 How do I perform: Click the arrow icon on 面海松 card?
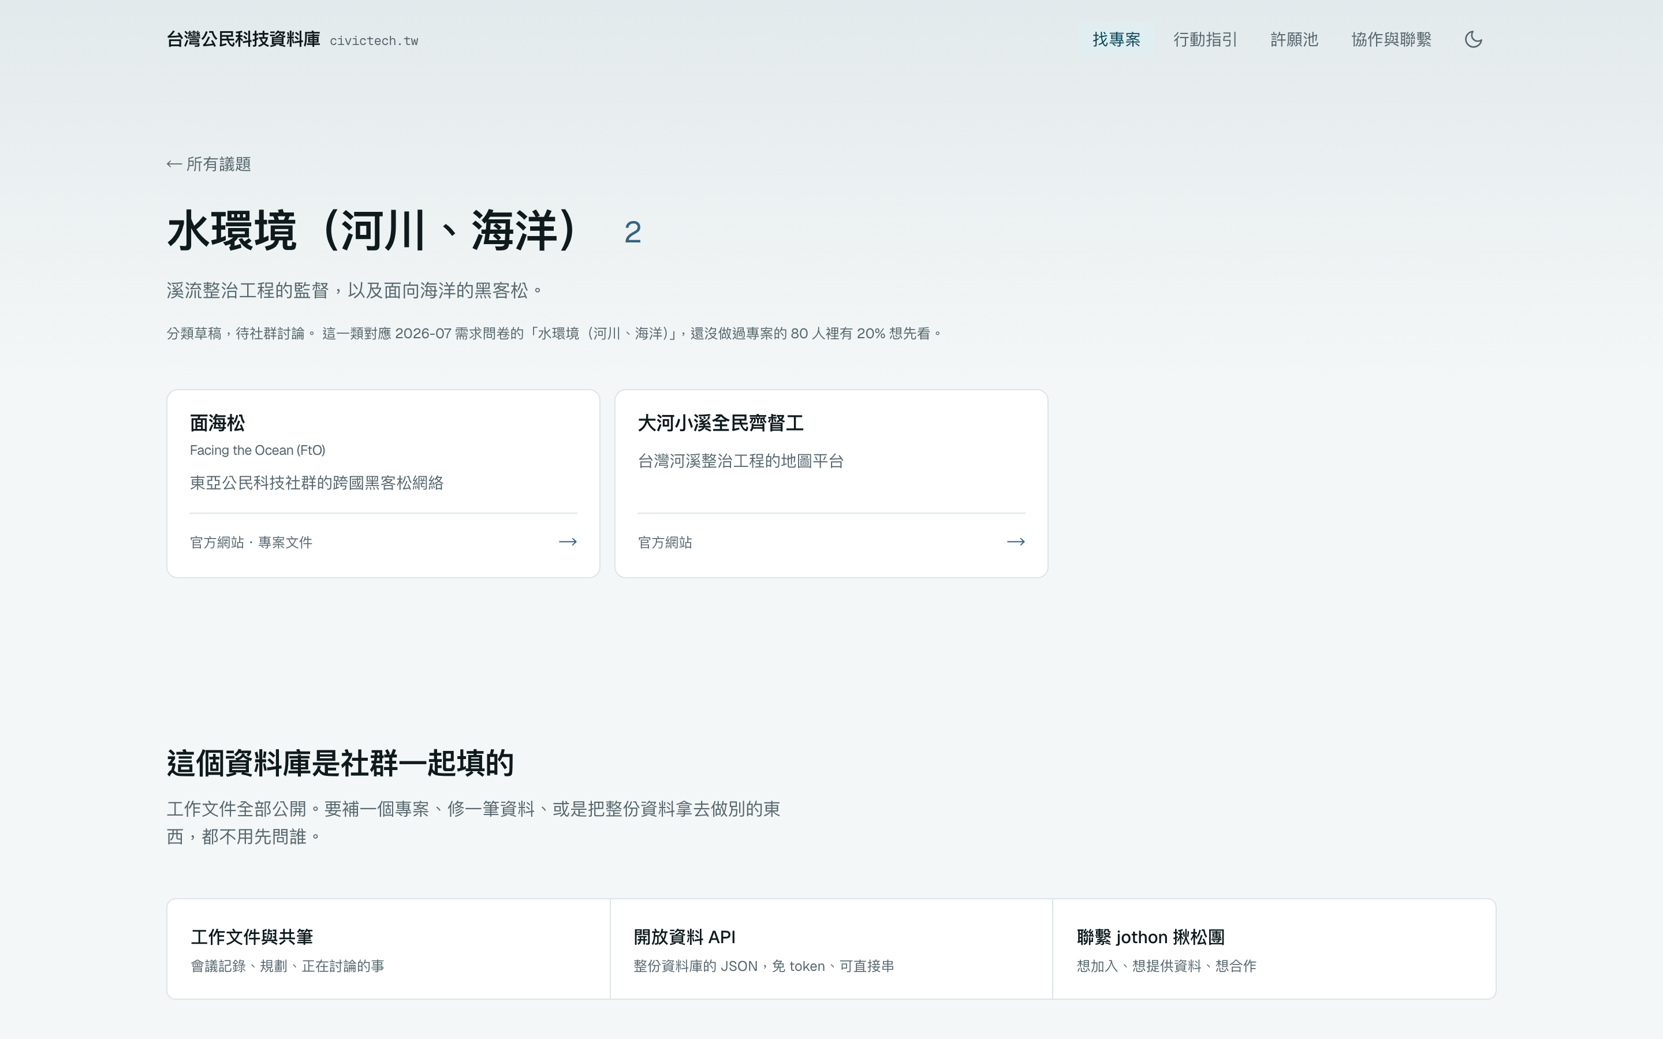568,542
